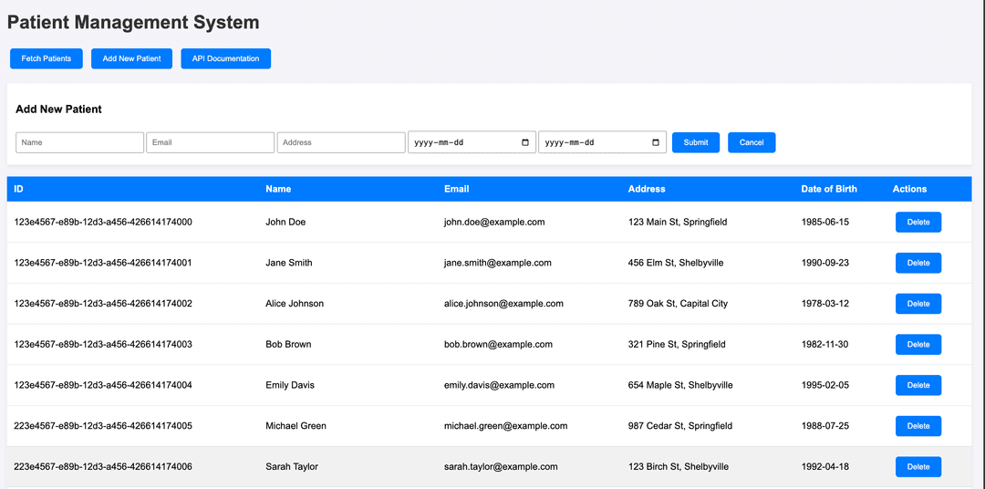Select the name Michael Green

pos(295,426)
